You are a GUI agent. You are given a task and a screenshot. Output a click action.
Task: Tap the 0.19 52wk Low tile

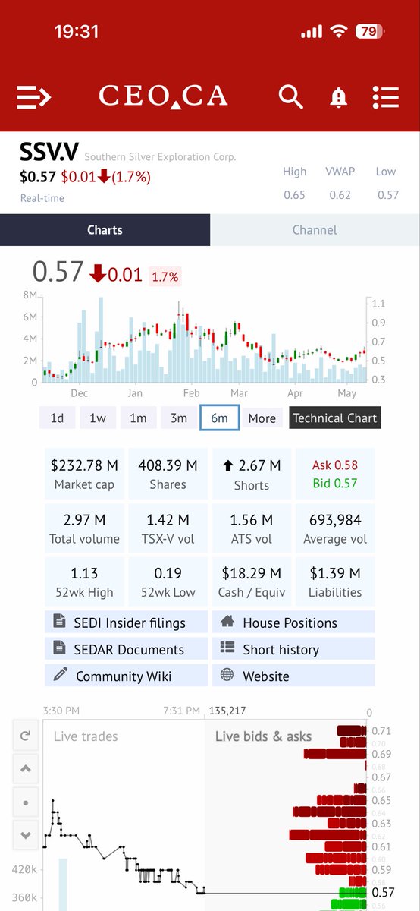tap(168, 582)
